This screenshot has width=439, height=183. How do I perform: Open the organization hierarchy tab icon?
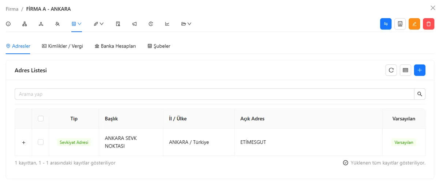click(25, 24)
